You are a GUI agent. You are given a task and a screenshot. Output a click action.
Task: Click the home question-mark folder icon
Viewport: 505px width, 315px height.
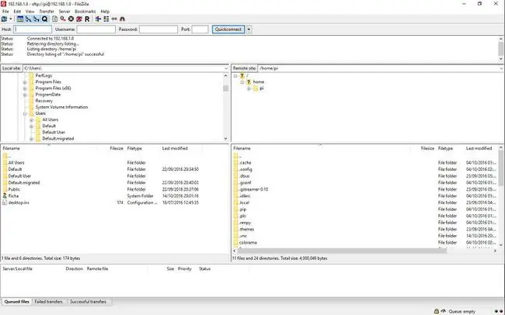(x=249, y=81)
